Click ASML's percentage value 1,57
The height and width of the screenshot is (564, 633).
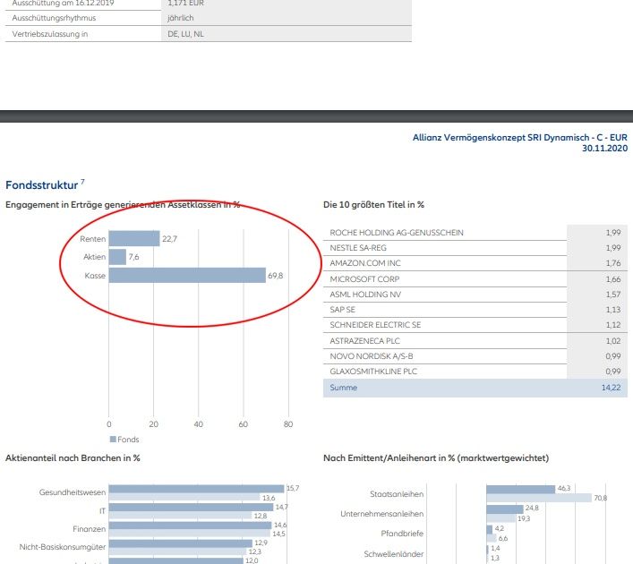(613, 295)
